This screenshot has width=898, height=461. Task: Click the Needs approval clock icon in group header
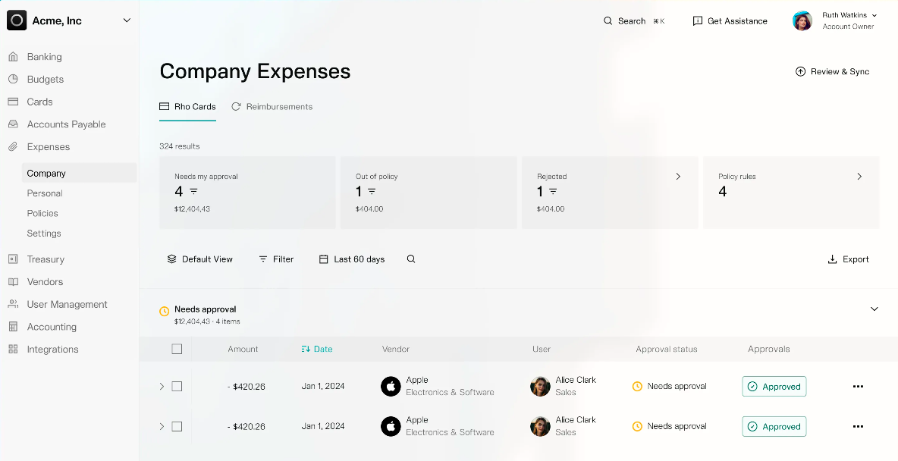(x=165, y=311)
